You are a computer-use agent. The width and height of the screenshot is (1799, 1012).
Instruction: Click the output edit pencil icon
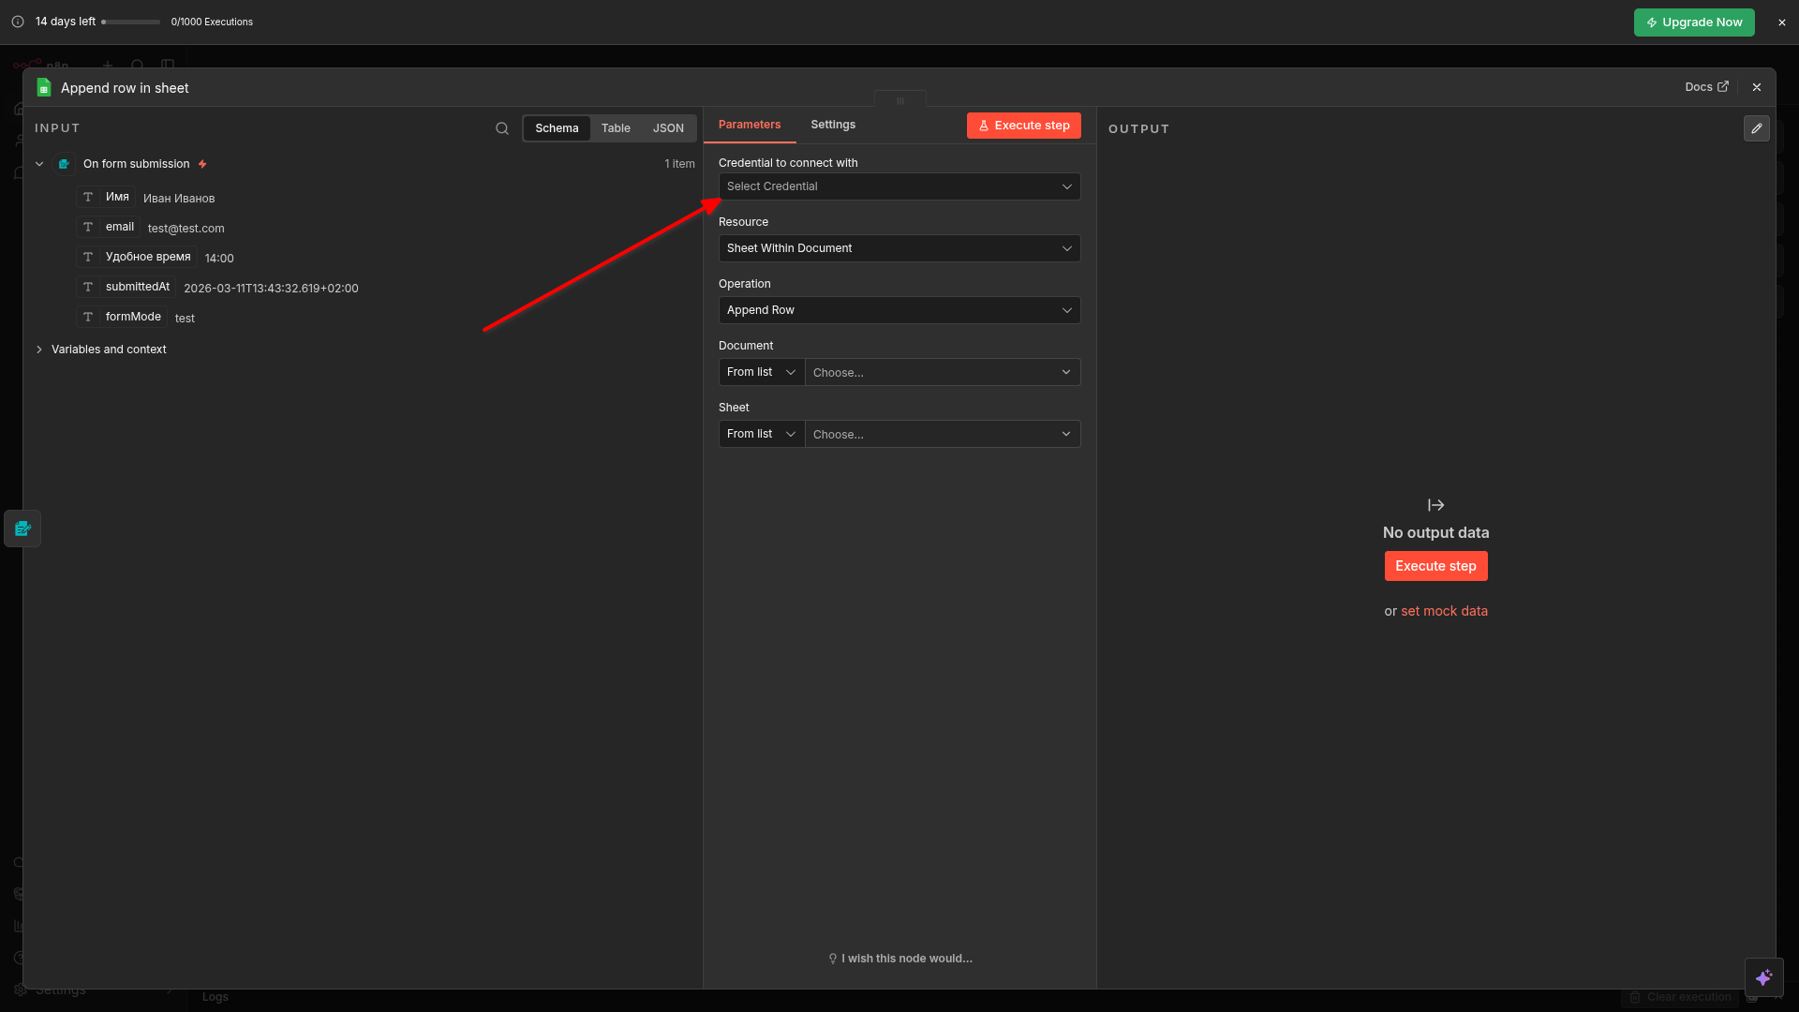[x=1756, y=128]
